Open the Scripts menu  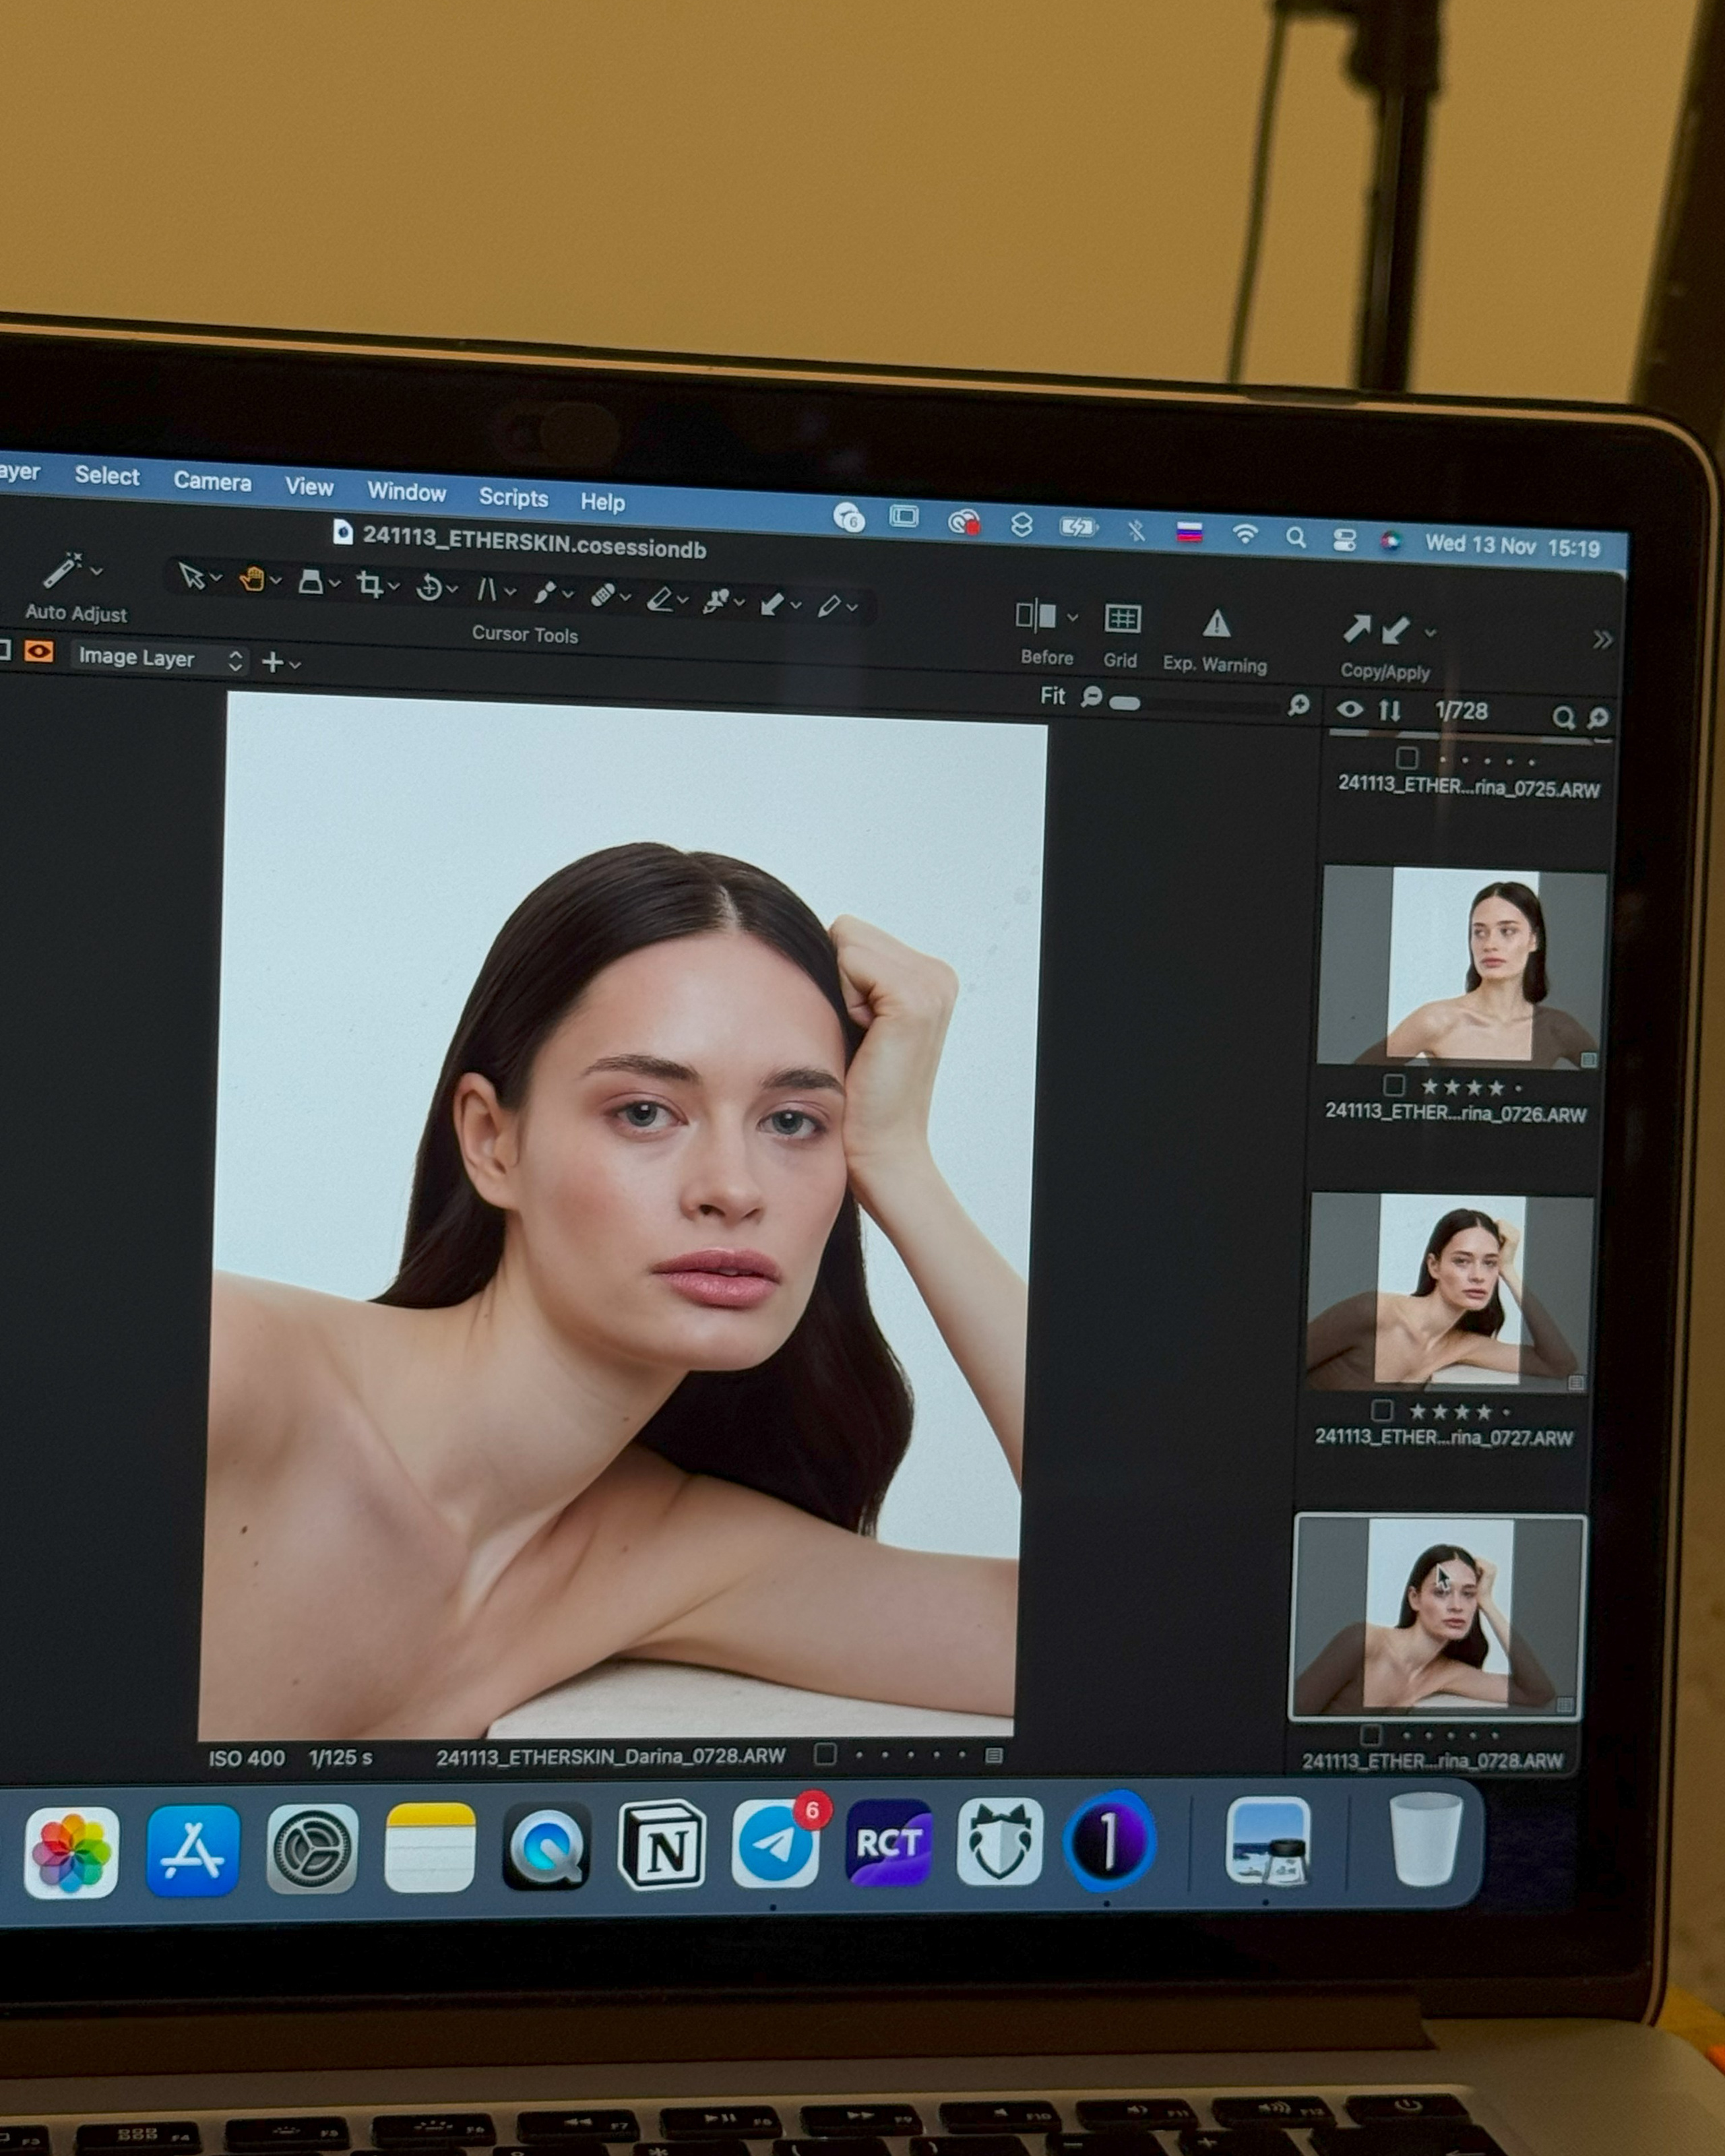click(513, 497)
